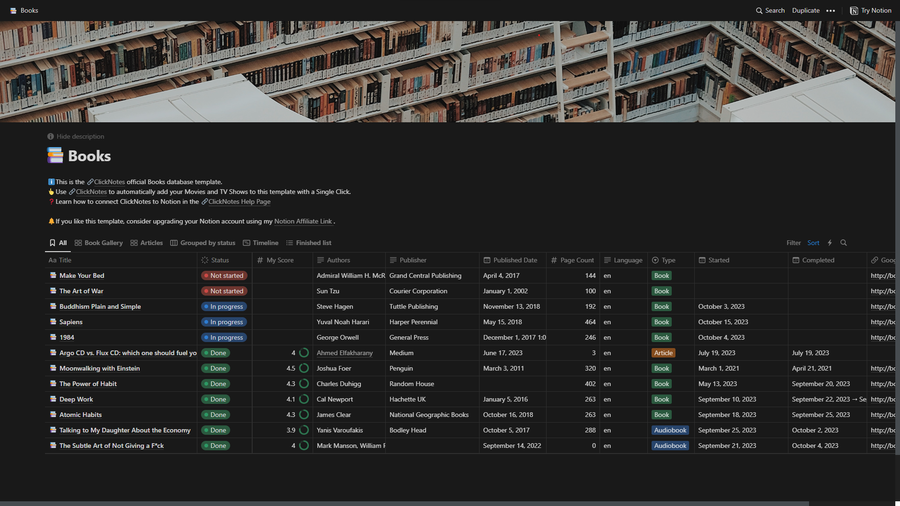The width and height of the screenshot is (900, 506).
Task: Click National Geographic Books cell
Action: tap(432, 415)
